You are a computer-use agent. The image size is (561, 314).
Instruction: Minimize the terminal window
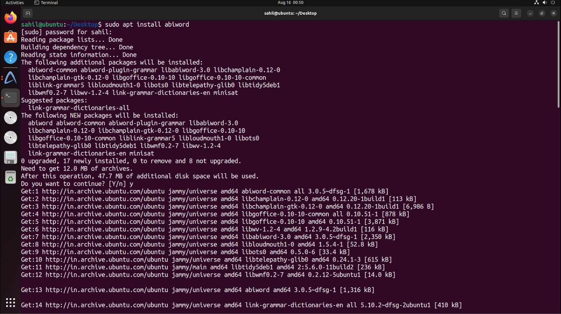530,13
